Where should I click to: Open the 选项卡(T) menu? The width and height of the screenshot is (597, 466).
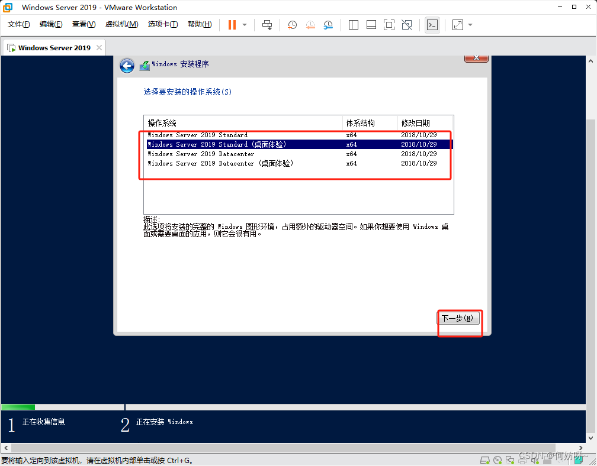tap(162, 24)
